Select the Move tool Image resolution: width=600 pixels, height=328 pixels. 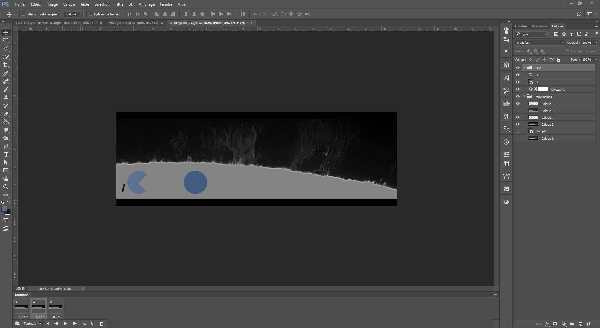coord(6,33)
